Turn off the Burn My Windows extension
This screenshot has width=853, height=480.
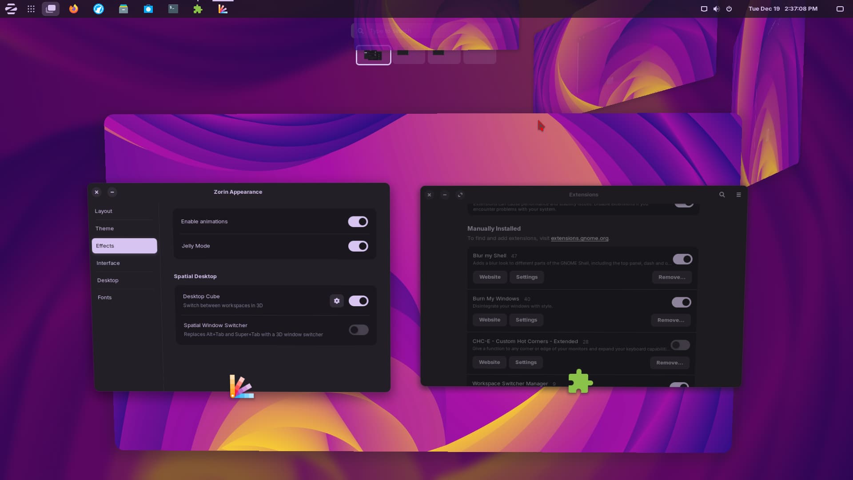[681, 302]
